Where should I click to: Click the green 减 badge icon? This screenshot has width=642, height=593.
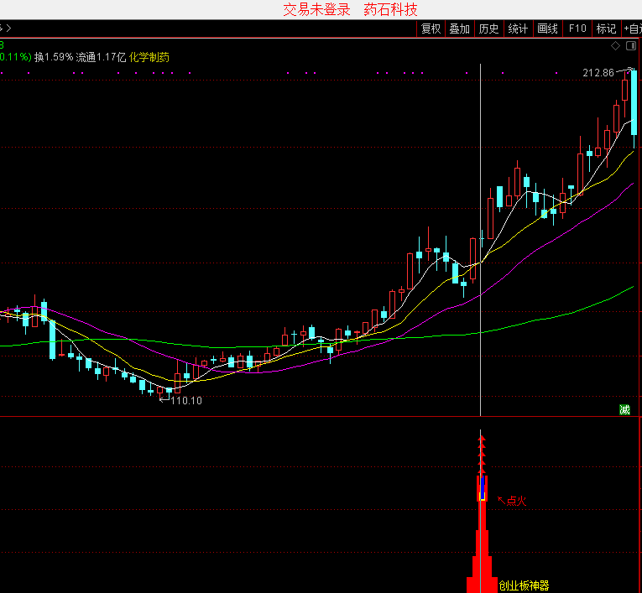point(624,409)
